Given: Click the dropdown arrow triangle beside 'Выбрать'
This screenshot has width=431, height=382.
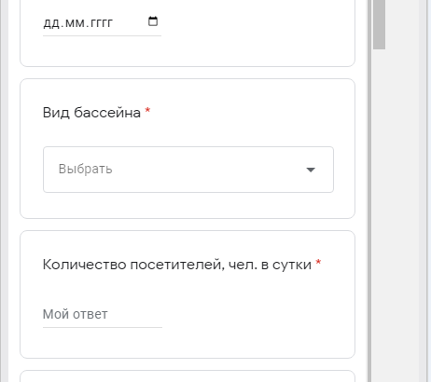Looking at the screenshot, I should click(x=311, y=170).
